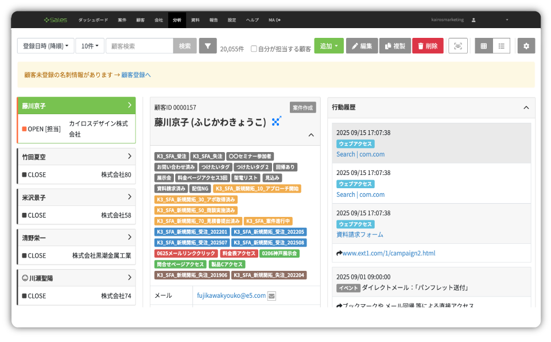Open the 登録日時 (降順) sort dropdown

click(x=46, y=46)
